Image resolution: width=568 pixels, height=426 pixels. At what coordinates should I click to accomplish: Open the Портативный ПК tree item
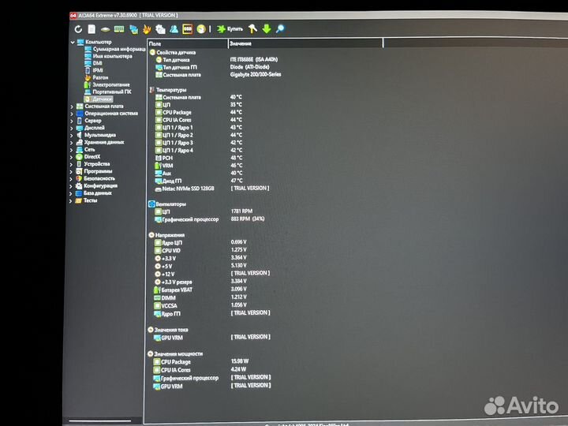pos(107,92)
